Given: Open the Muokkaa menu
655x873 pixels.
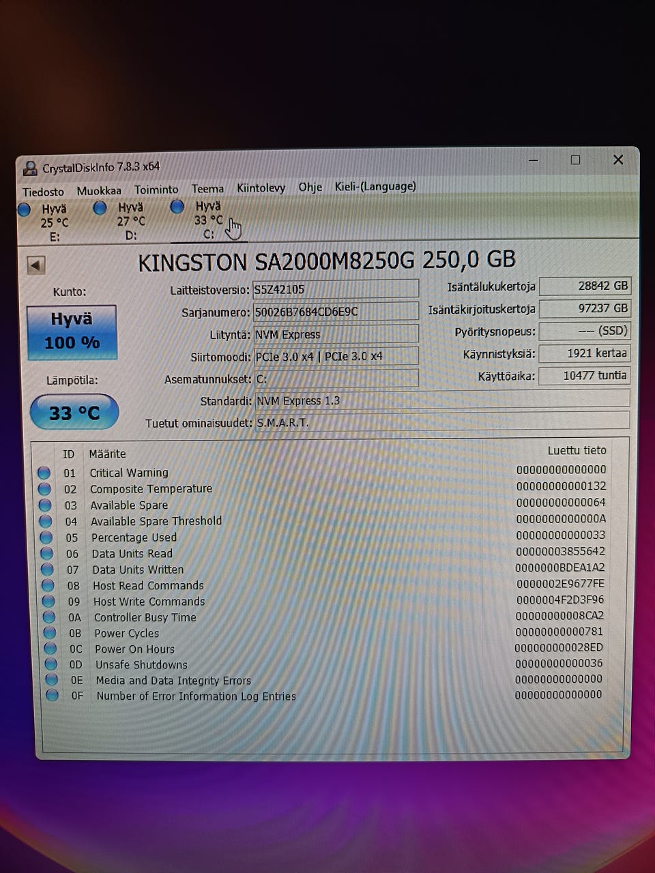Looking at the screenshot, I should coord(99,190).
